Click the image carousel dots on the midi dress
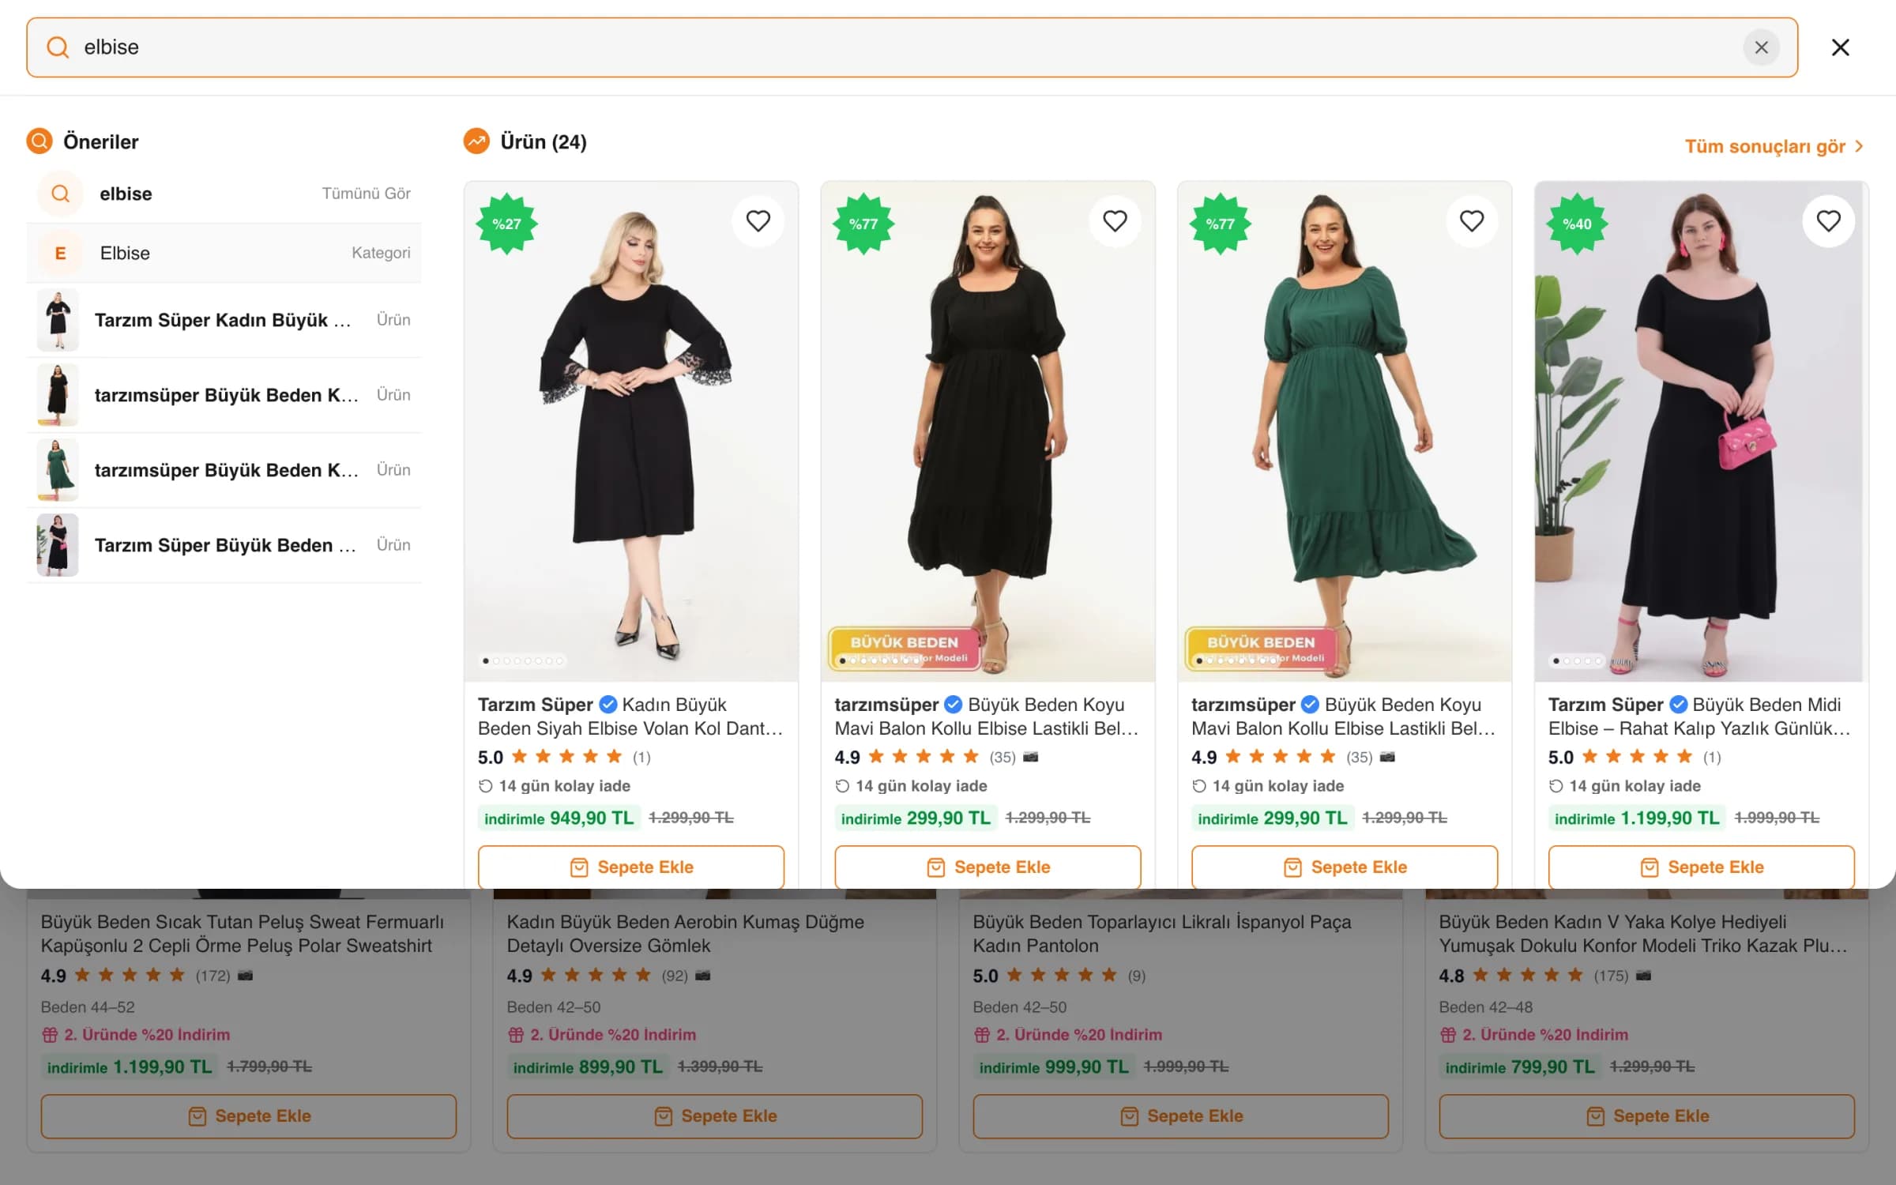This screenshot has height=1185, width=1896. click(1577, 660)
